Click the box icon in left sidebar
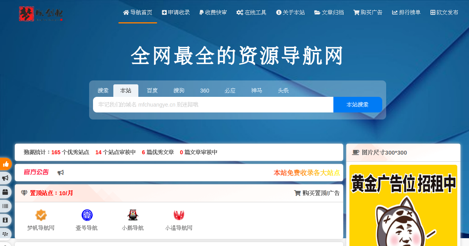 point(5,192)
